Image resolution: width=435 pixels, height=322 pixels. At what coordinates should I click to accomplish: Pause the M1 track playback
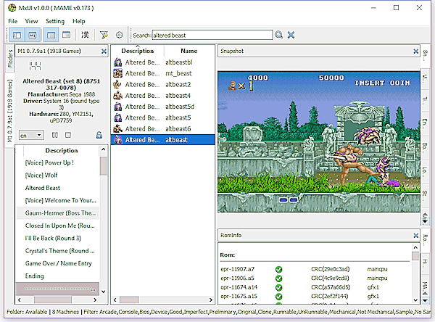(x=55, y=135)
